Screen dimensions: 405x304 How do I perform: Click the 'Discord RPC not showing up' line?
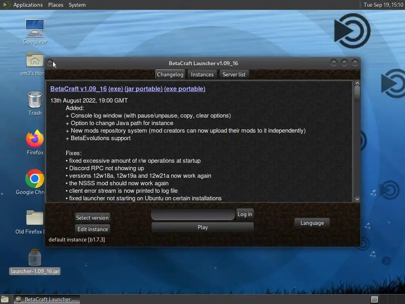pos(105,168)
